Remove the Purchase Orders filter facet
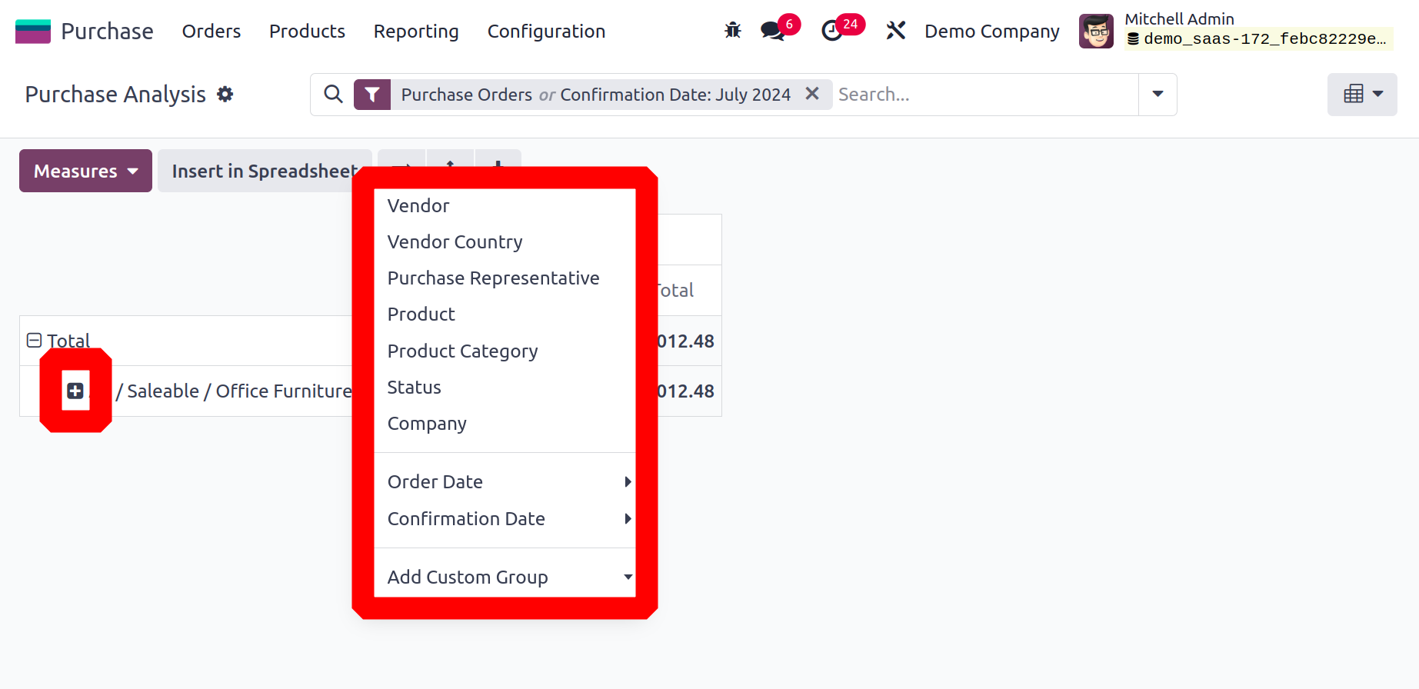The image size is (1419, 689). 811,94
